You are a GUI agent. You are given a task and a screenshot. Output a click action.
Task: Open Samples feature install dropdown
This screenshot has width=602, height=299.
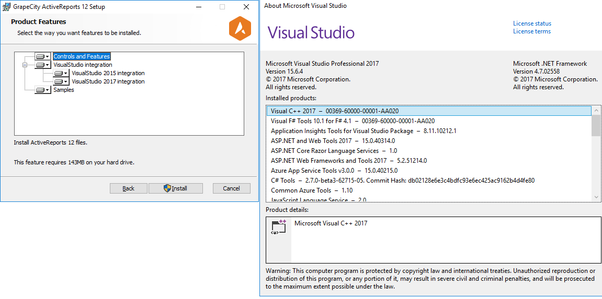point(42,90)
